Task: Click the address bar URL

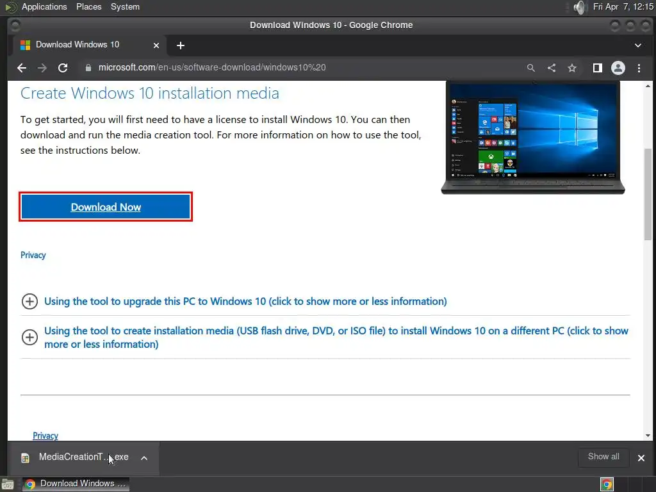Action: [211, 68]
